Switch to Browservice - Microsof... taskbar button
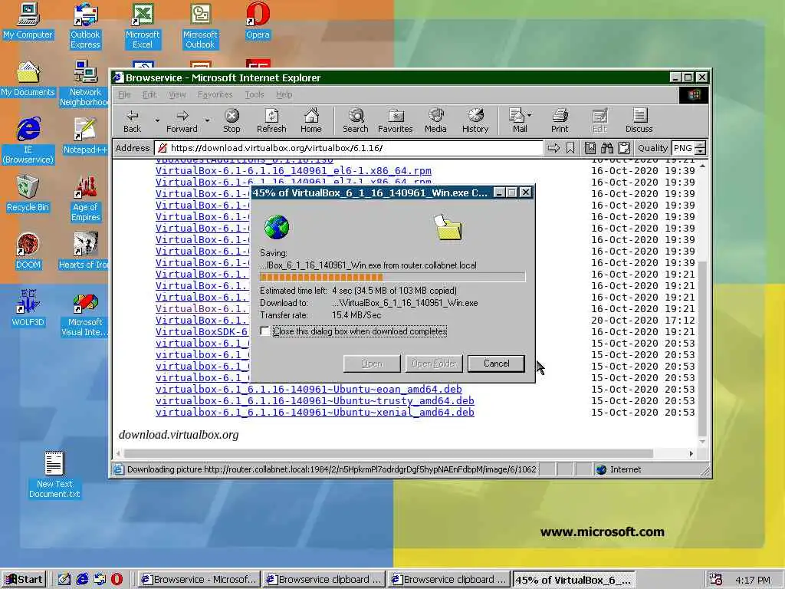 click(x=199, y=580)
